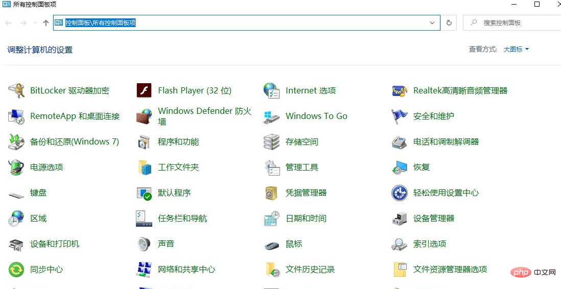The image size is (561, 289).
Task: Open the Realtek高清晰音频管理器 icon
Action: (x=399, y=91)
